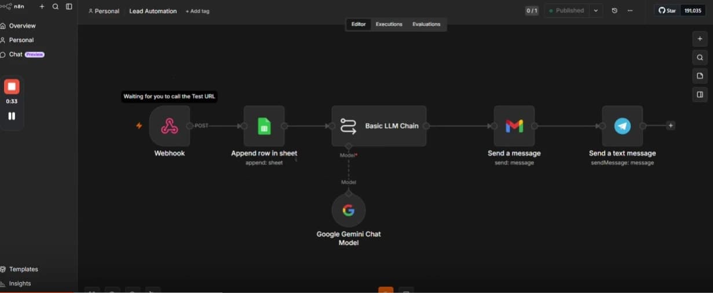713x293 pixels.
Task: Add a sticky note to canvas
Action: [700, 76]
